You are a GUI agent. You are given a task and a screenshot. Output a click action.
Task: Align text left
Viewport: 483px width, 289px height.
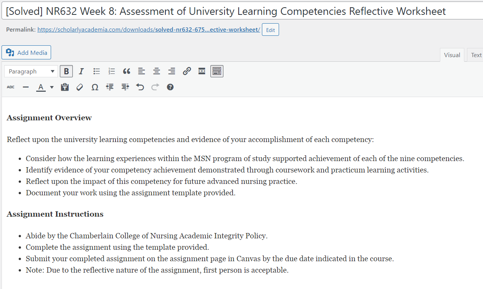[141, 71]
